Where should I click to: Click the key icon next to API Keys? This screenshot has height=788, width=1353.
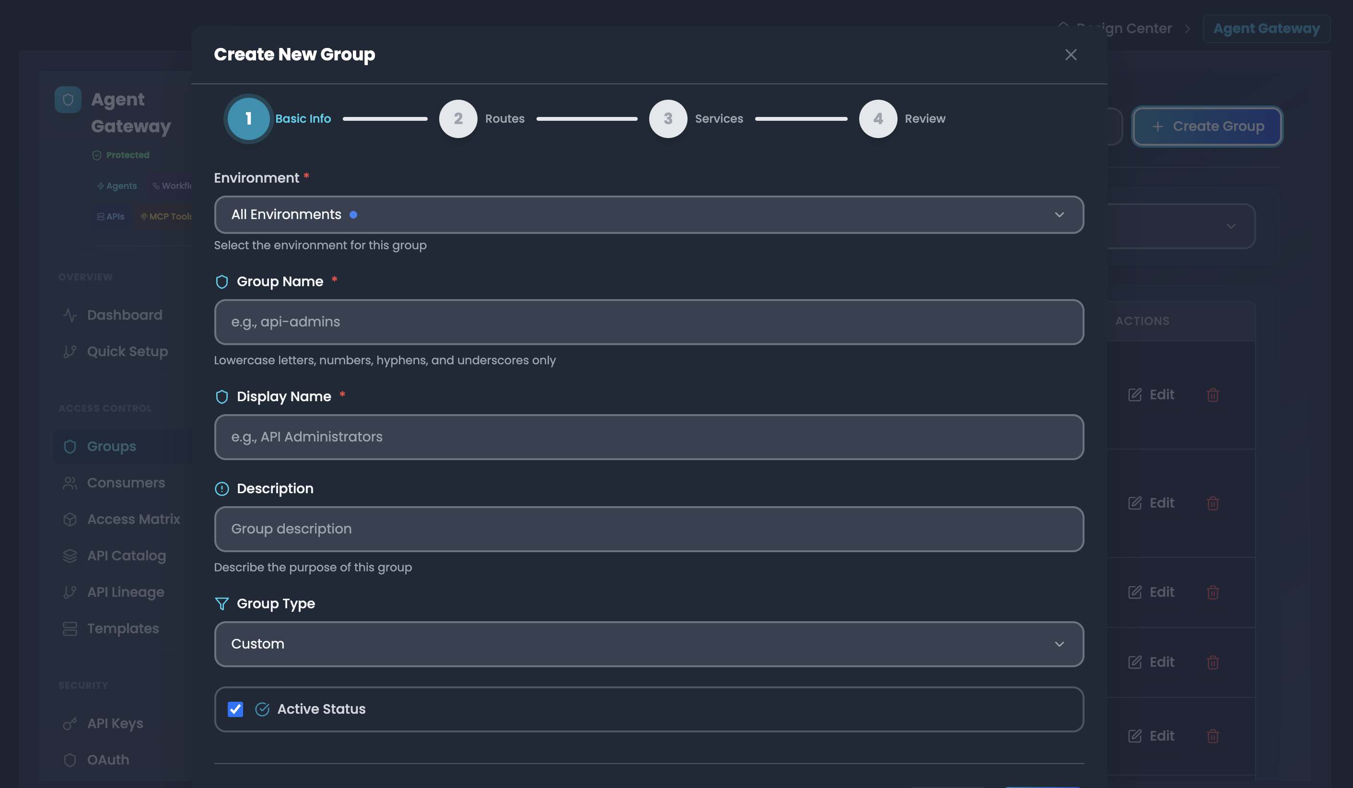click(x=70, y=724)
